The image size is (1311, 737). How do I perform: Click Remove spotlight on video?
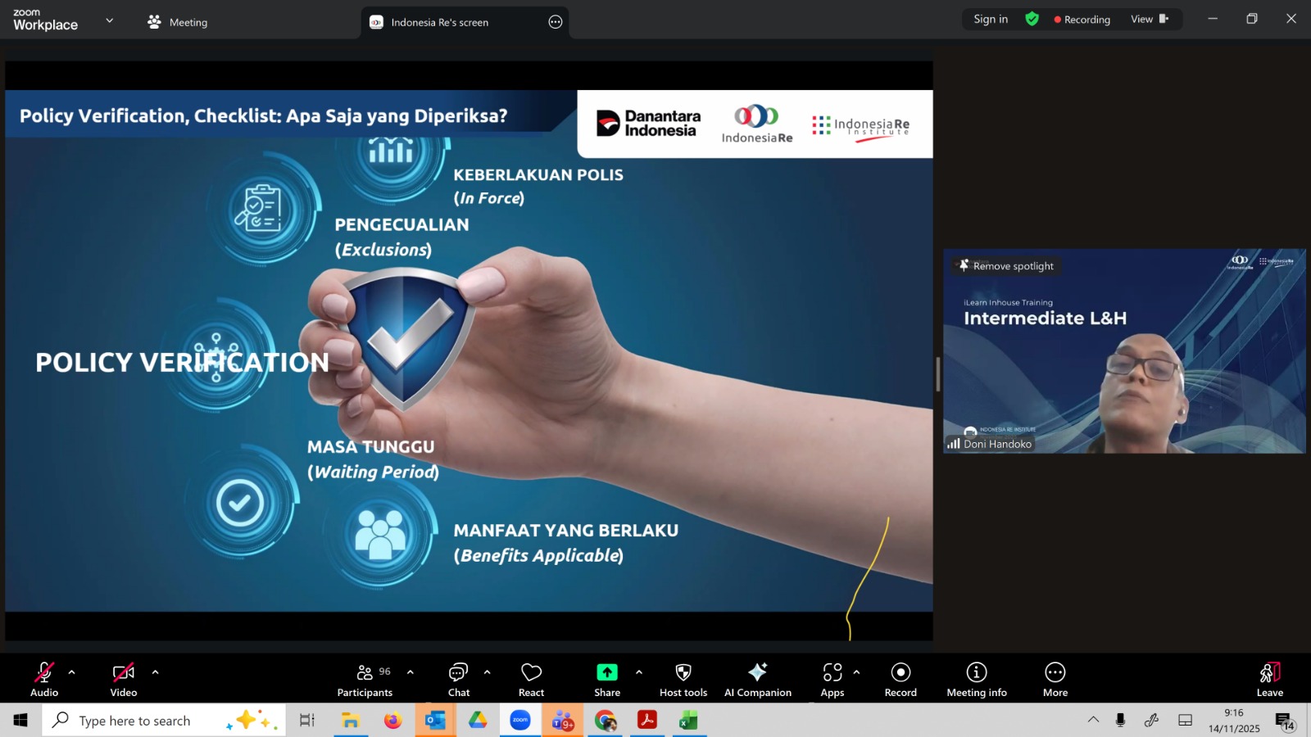coord(1006,266)
